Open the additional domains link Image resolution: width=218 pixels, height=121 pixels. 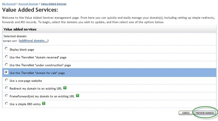pos(33,41)
